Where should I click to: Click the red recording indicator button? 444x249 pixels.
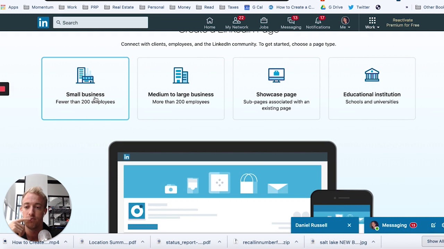[x=3, y=89]
